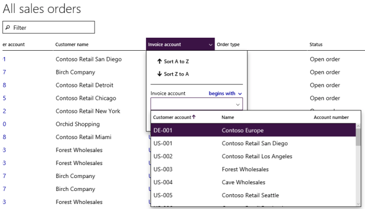Screen dimensions: 365x209
Task: Sort lookup by Customer account column
Action: (x=175, y=117)
